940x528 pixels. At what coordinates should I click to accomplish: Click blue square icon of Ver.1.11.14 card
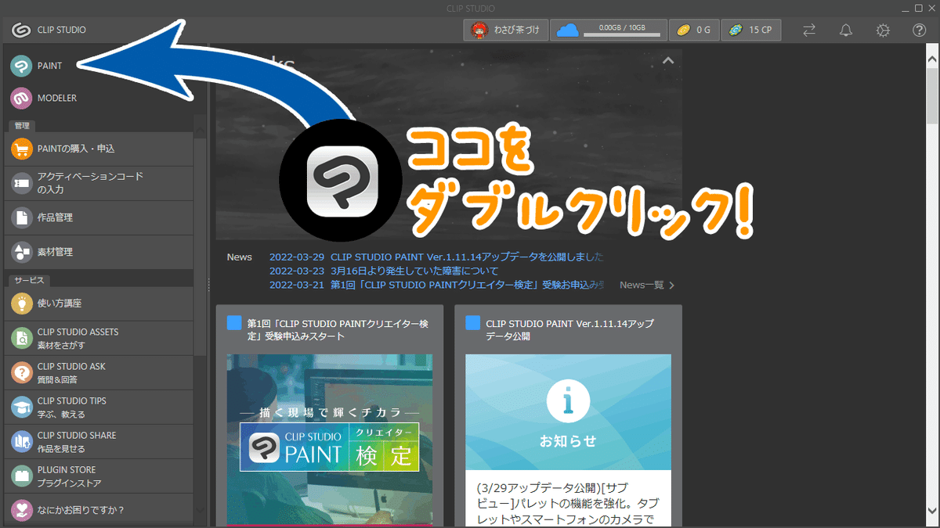[x=472, y=323]
